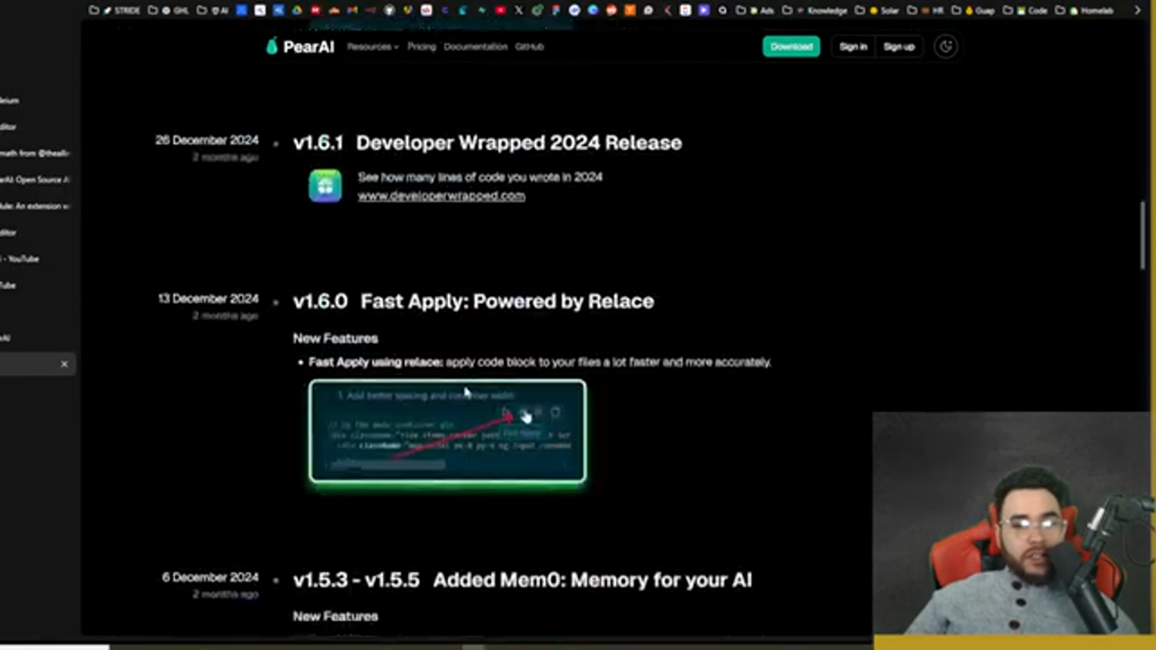
Task: Open the Knowledge bookmark folder
Action: point(814,11)
